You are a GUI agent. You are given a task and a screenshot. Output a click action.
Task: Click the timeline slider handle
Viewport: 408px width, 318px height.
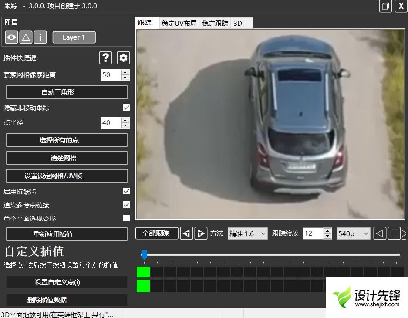click(x=144, y=255)
